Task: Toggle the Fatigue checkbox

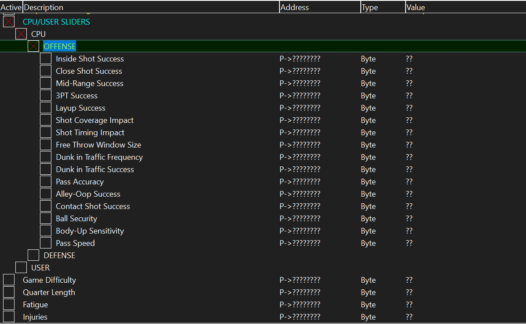Action: click(x=9, y=304)
